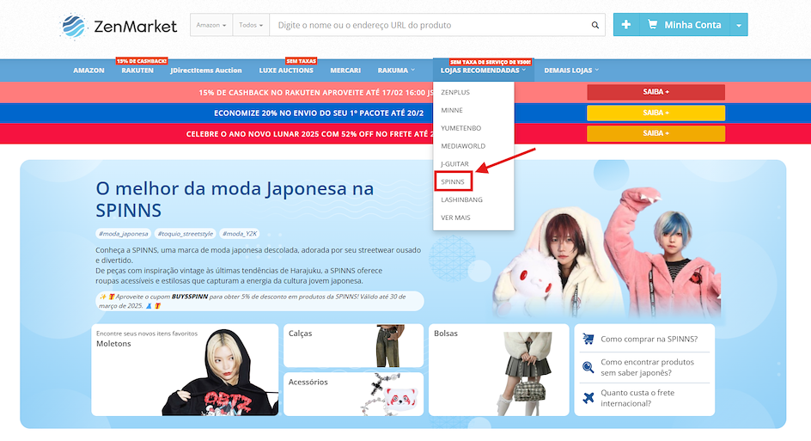Expand the DEMAIS LOJAS menu

pyautogui.click(x=571, y=70)
